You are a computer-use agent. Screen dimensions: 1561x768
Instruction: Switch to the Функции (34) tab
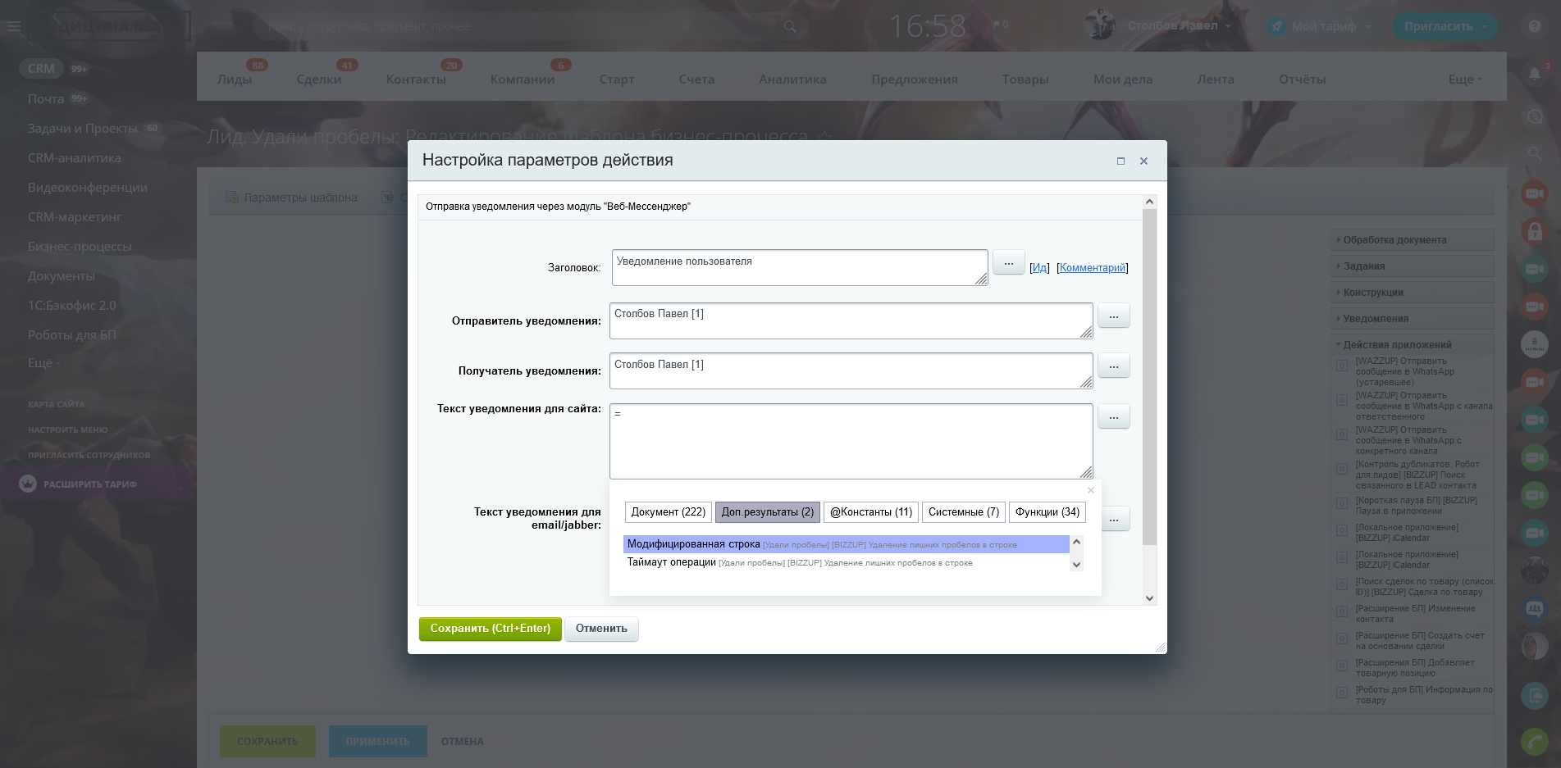1048,512
